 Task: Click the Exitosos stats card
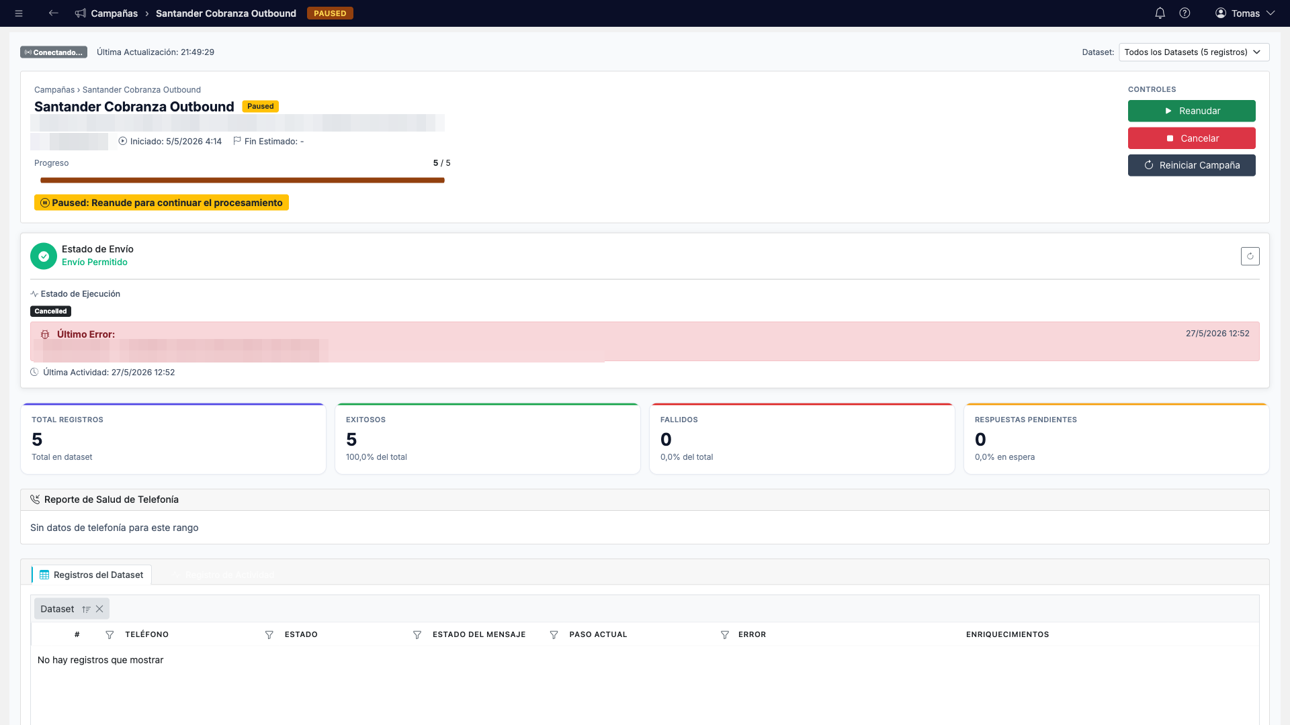[x=488, y=438]
